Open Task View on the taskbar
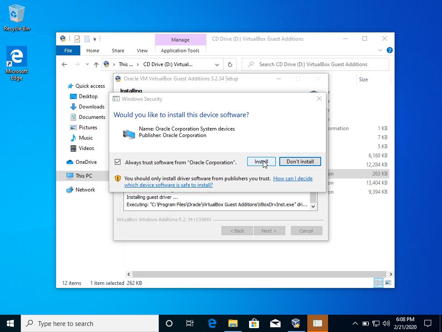The height and width of the screenshot is (332, 442). 190,323
